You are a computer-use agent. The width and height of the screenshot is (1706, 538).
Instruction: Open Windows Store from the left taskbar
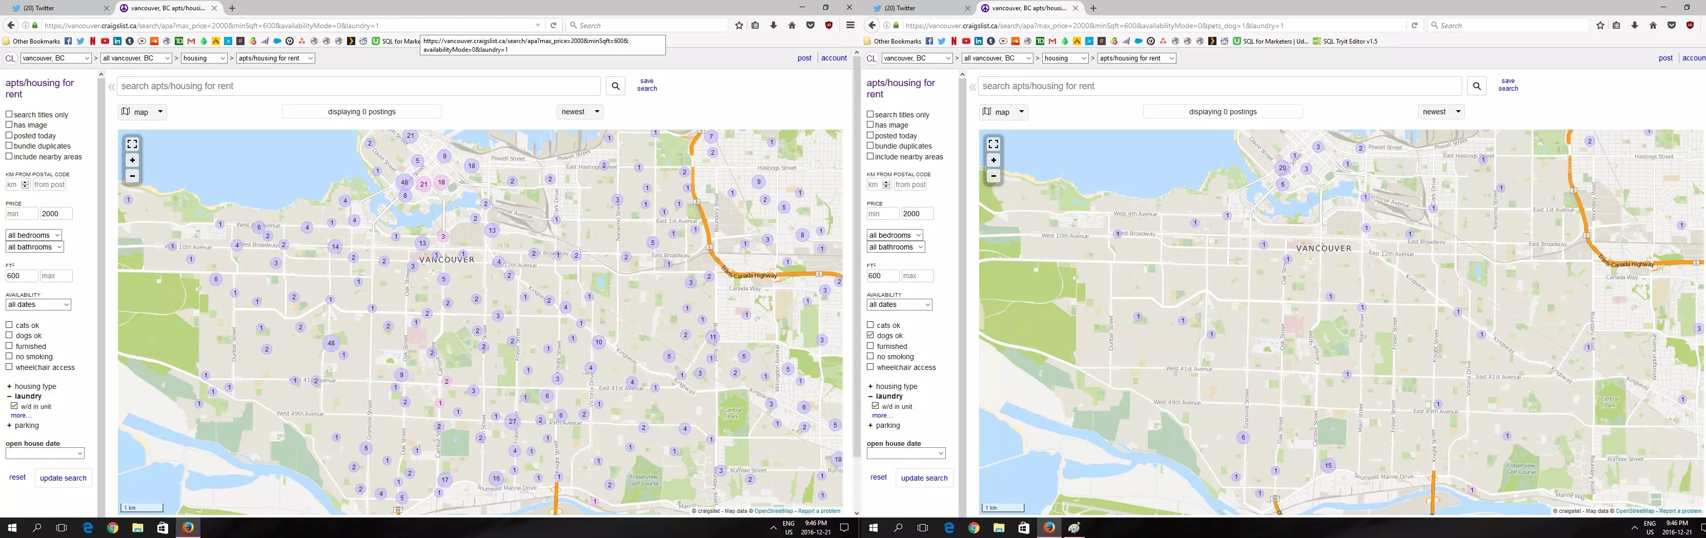click(x=163, y=527)
